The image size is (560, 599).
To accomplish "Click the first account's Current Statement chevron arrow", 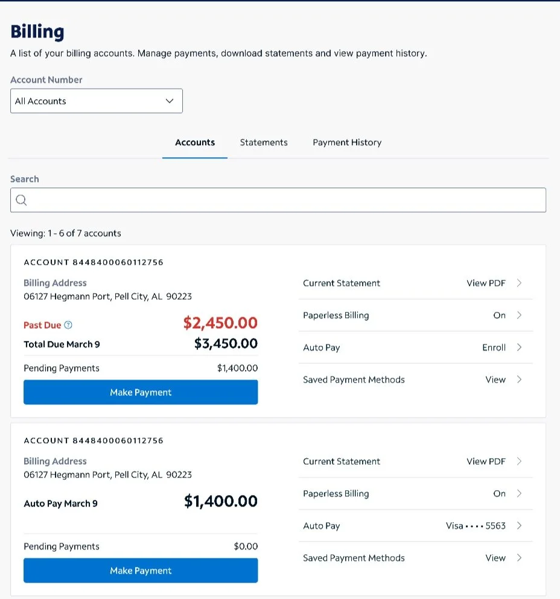I will 519,283.
